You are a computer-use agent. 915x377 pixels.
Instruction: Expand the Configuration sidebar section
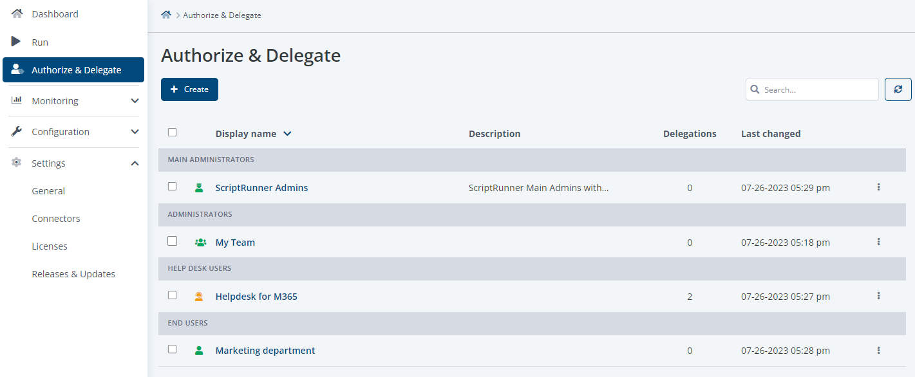135,132
